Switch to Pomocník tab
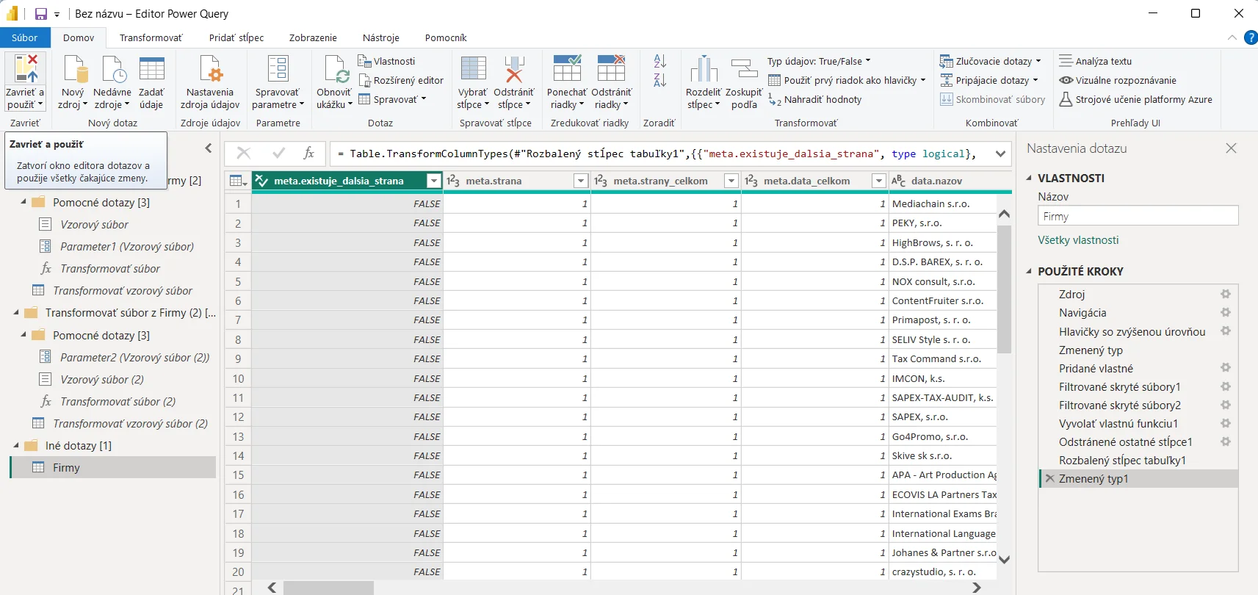The height and width of the screenshot is (595, 1258). tap(446, 37)
